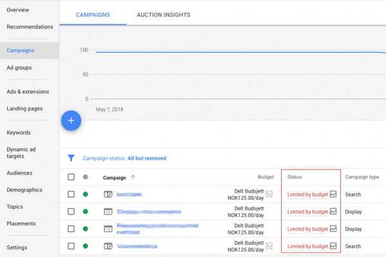Screen dimensions: 386x257
Task: Tick checkbox for second Display campaign row
Action: 71,229
